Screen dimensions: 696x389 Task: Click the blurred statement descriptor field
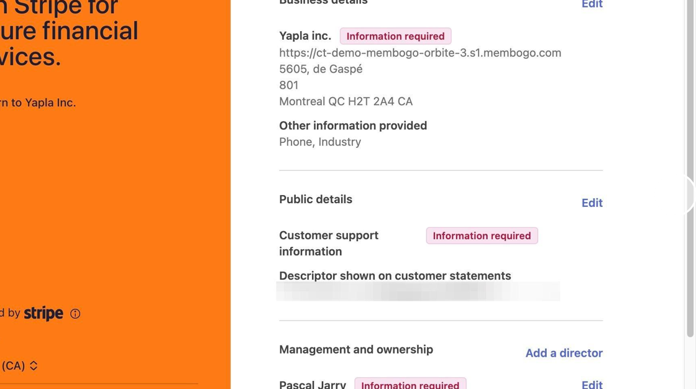click(418, 292)
